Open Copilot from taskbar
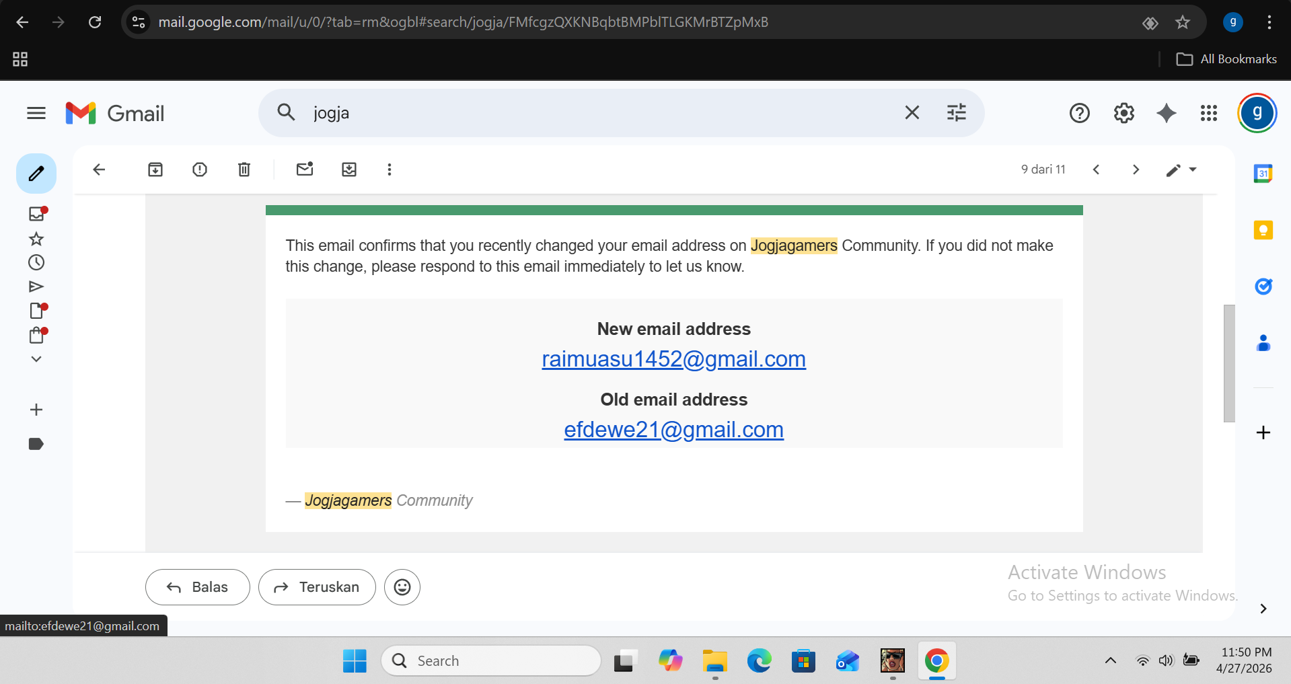The width and height of the screenshot is (1291, 684). click(670, 660)
